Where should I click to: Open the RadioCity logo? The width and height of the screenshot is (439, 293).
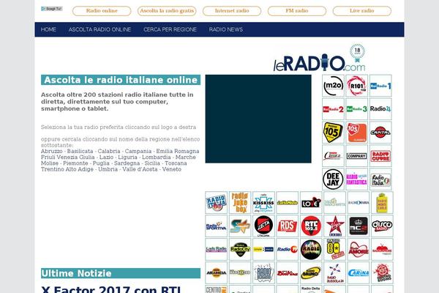point(240,250)
